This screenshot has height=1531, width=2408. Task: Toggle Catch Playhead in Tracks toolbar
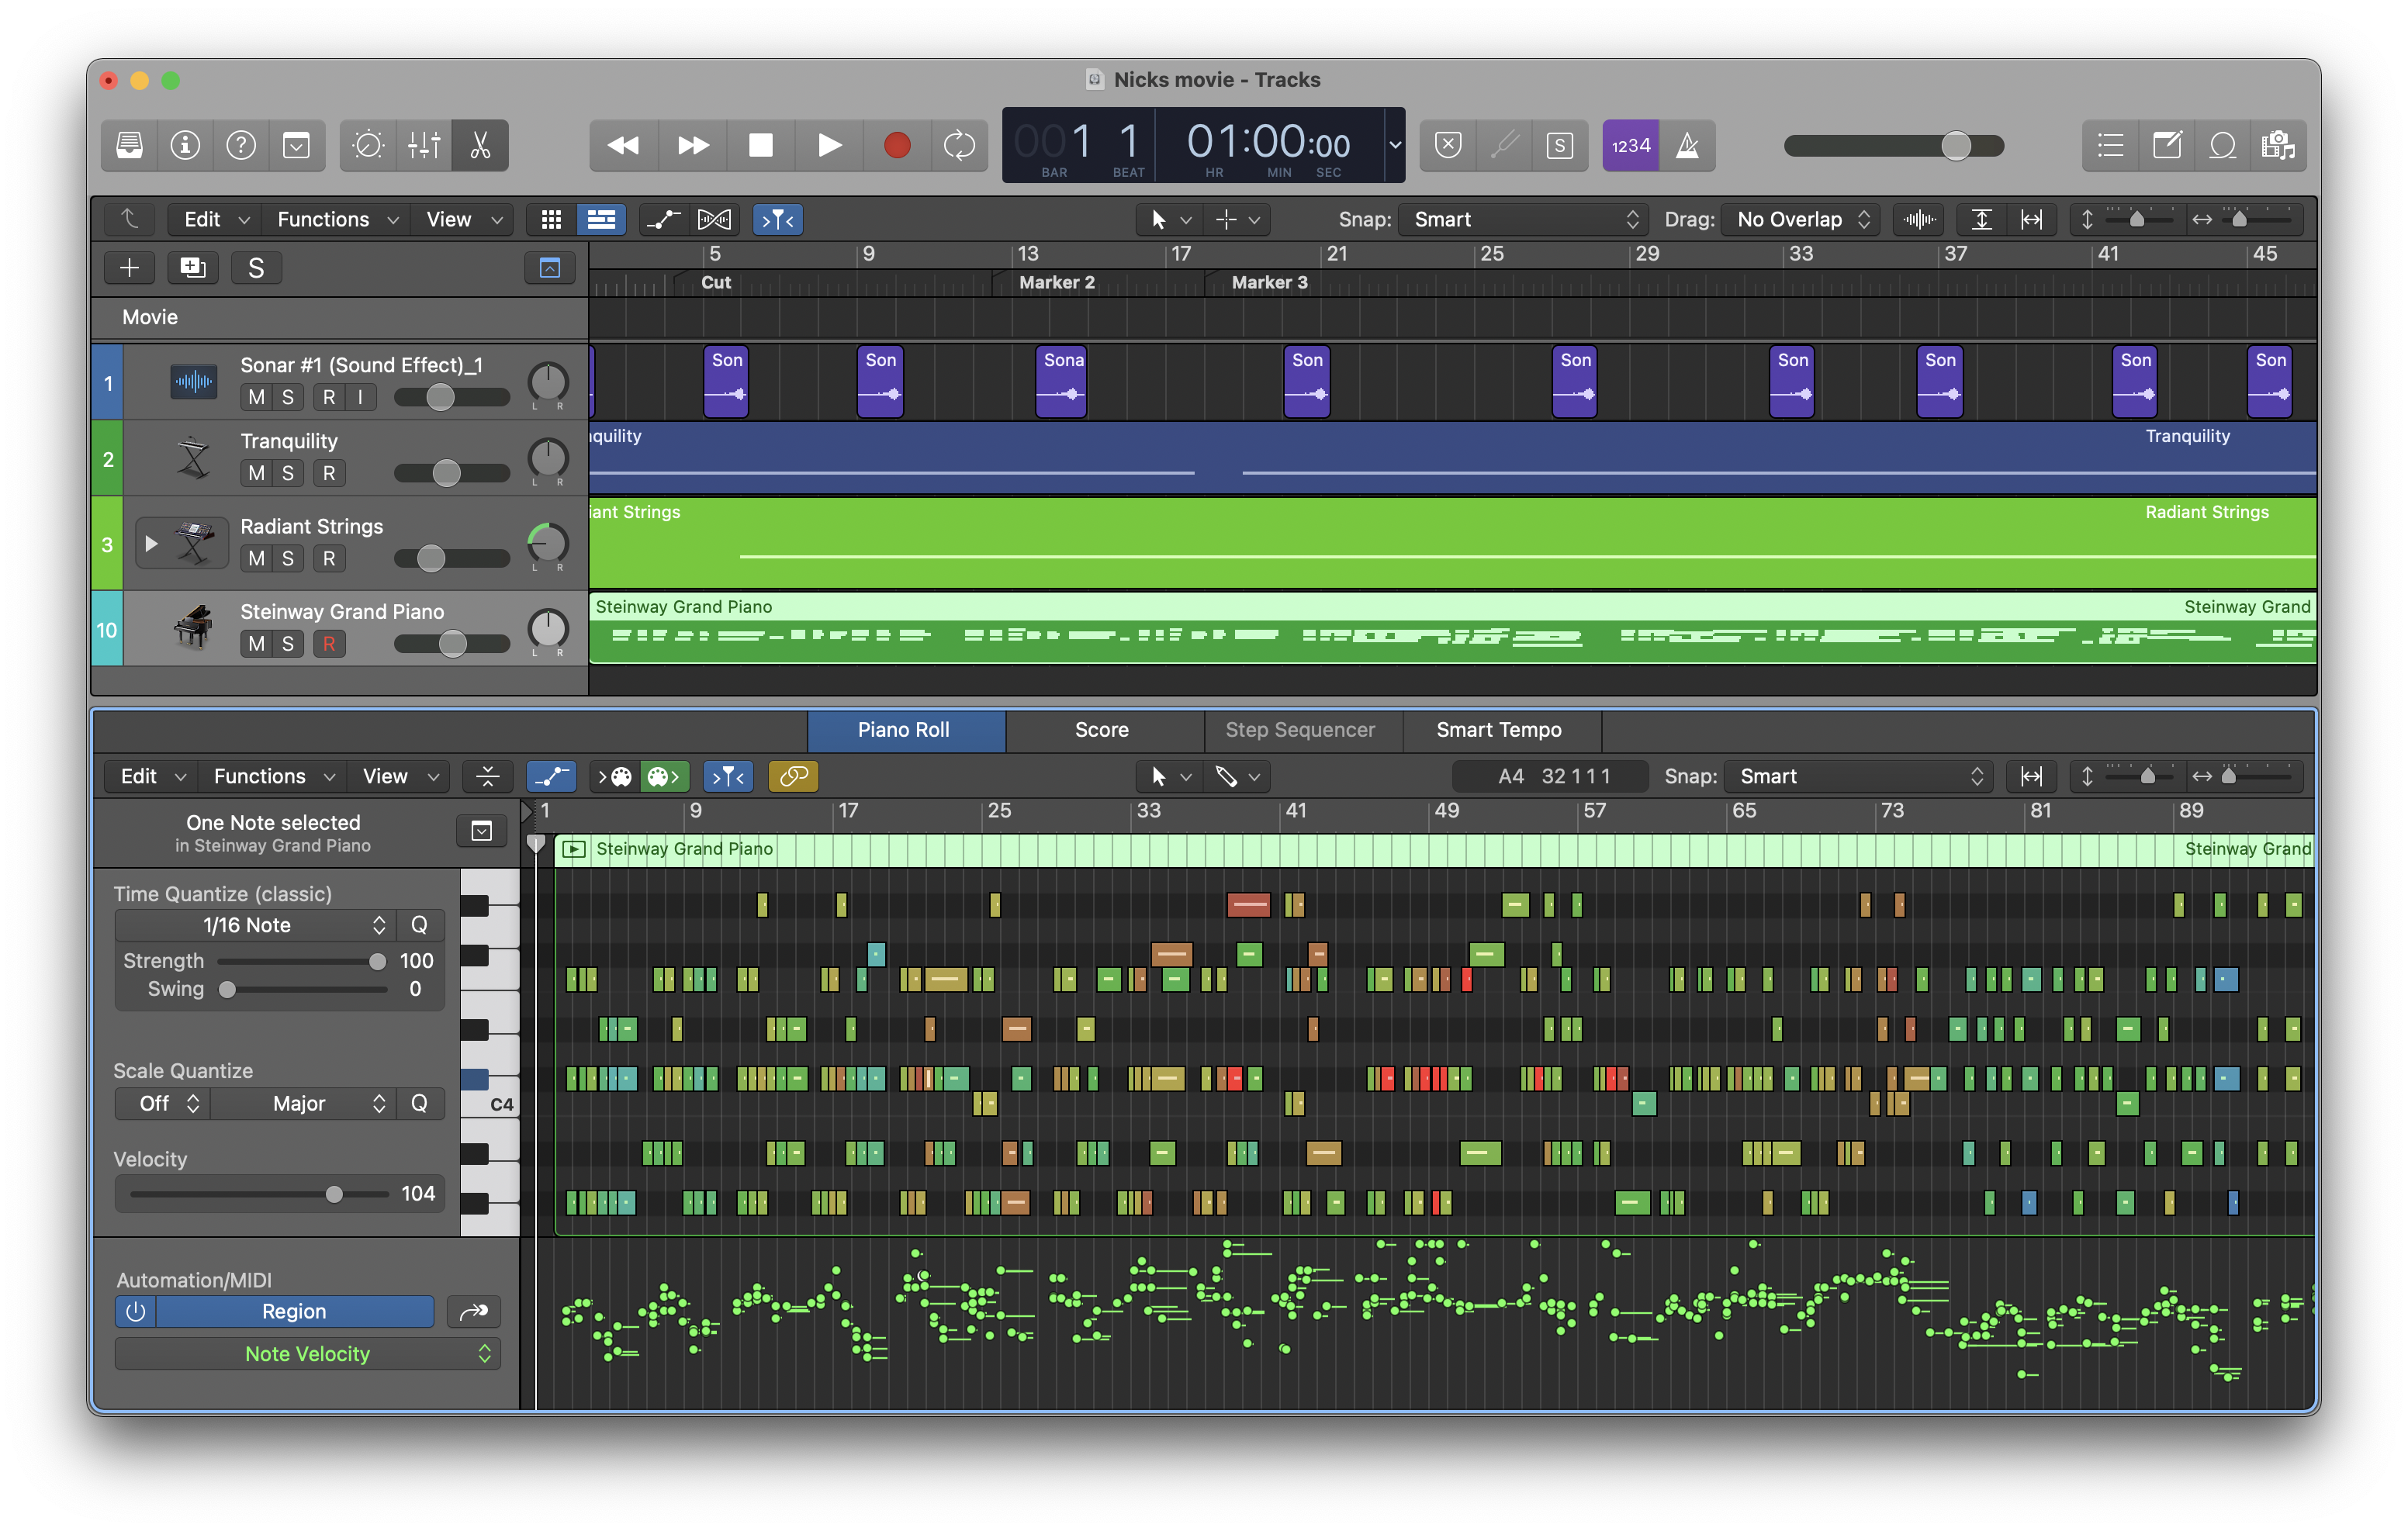778,220
